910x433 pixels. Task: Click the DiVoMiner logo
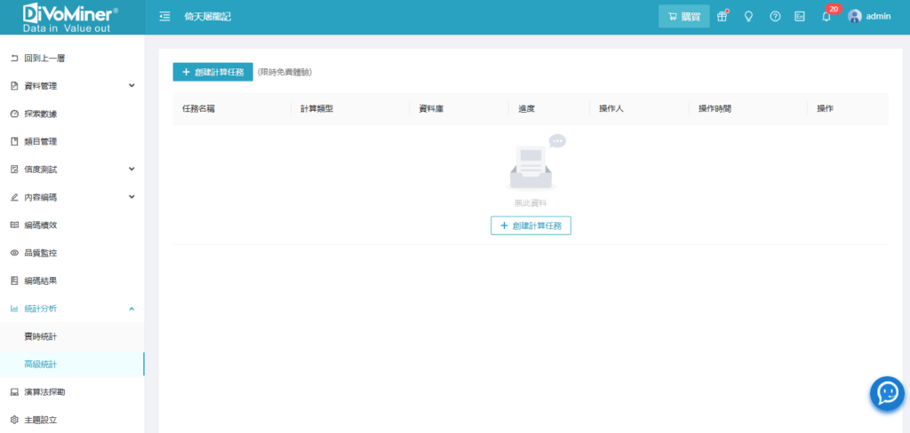pyautogui.click(x=71, y=17)
